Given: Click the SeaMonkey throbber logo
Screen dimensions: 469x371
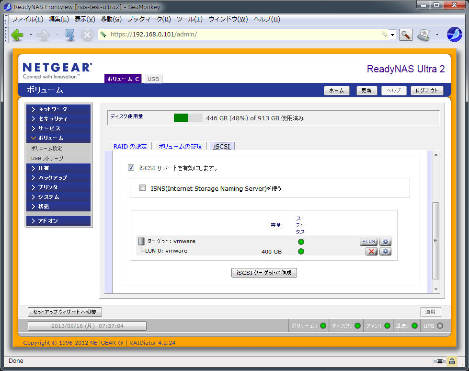Looking at the screenshot, I should (x=454, y=35).
